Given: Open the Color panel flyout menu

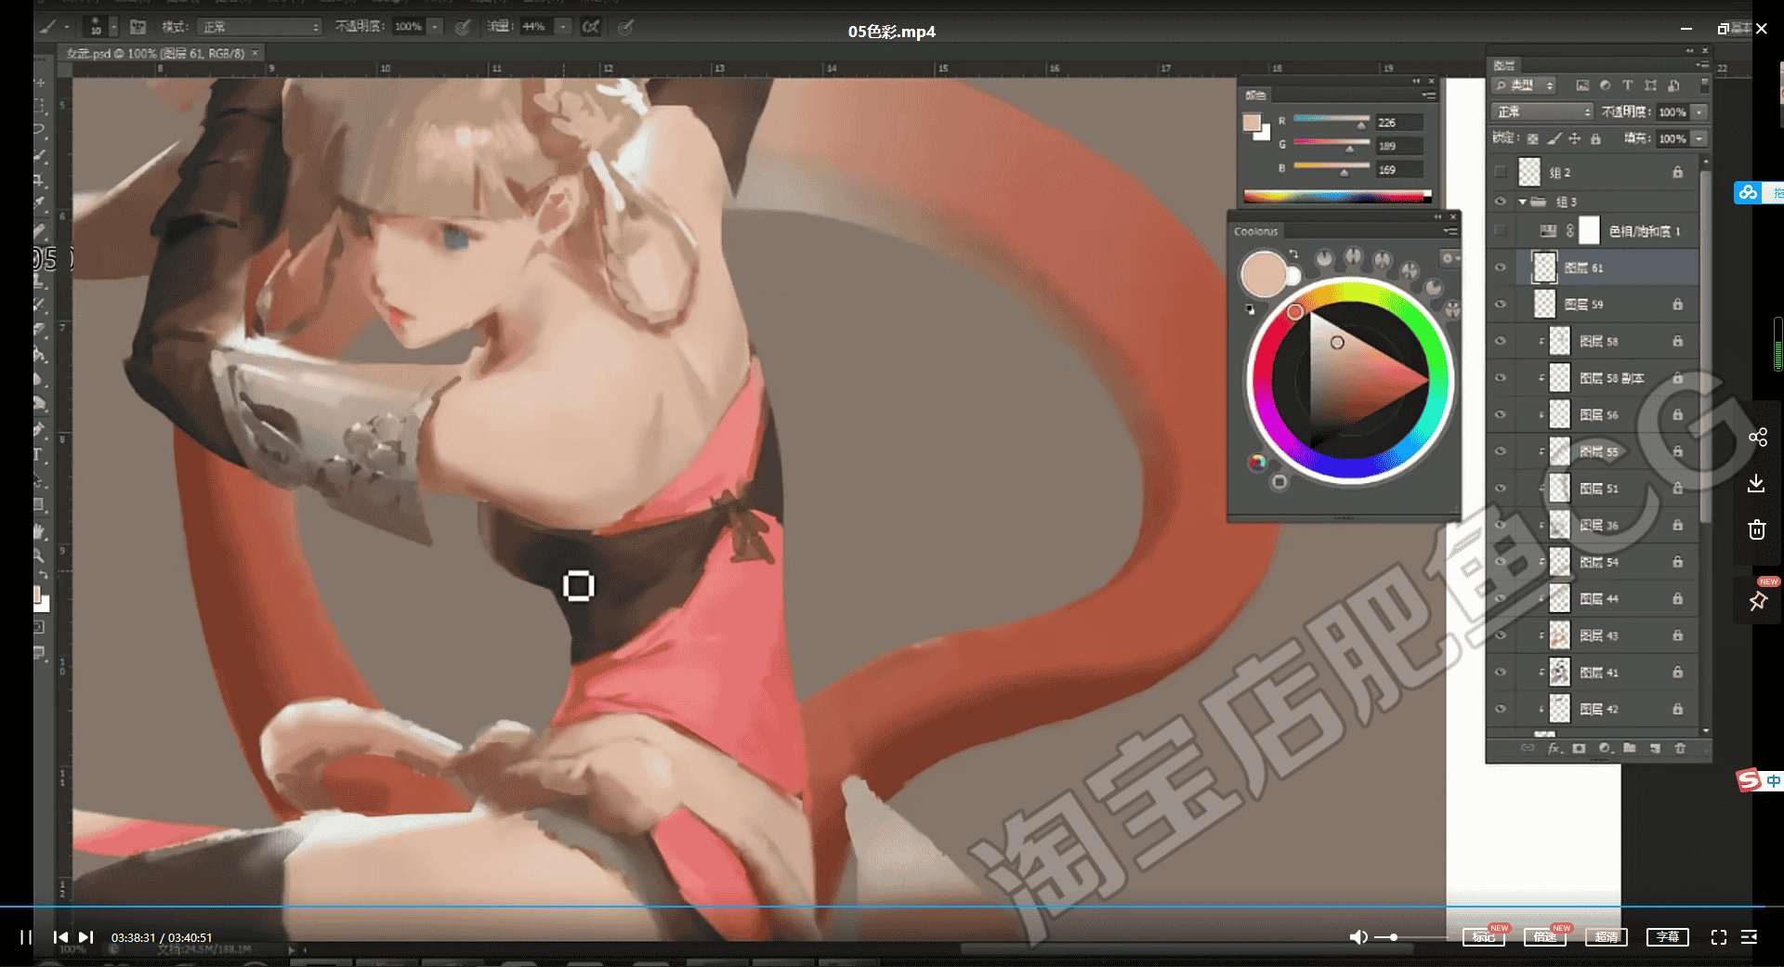Looking at the screenshot, I should (1428, 95).
